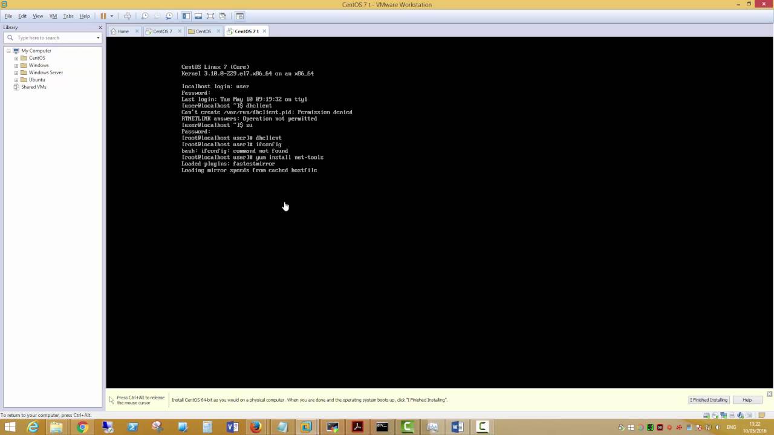Open Adobe Acrobat Reader from taskbar

(x=357, y=427)
